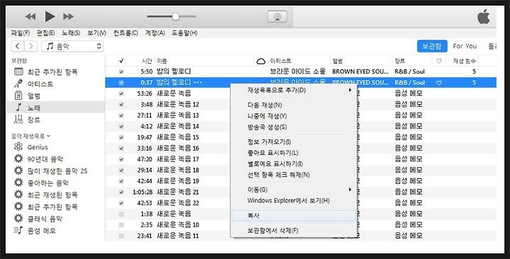Uncheck the 새로운 녹음 13 checkbox

click(121, 115)
